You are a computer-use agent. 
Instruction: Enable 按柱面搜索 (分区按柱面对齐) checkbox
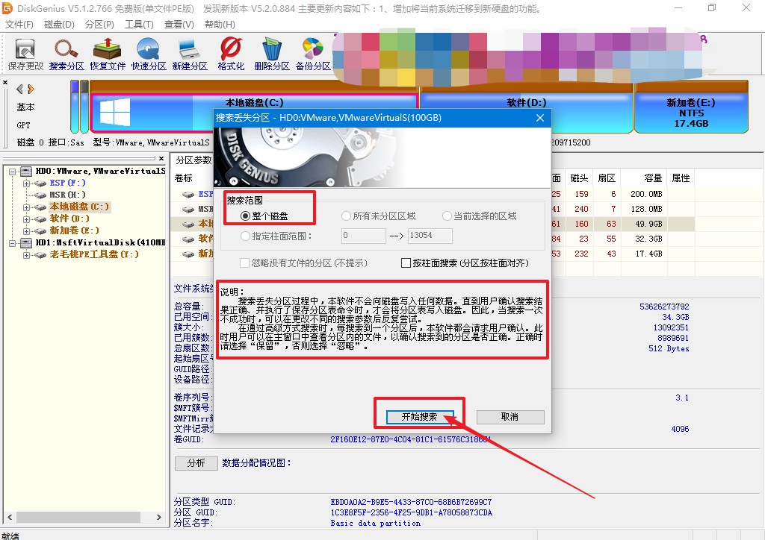[x=406, y=263]
